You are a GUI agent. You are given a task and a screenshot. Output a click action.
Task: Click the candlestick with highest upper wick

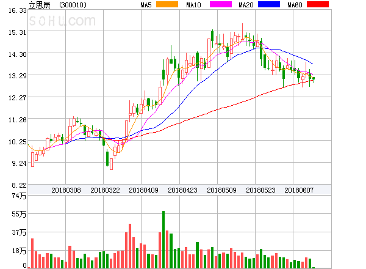tap(242, 32)
